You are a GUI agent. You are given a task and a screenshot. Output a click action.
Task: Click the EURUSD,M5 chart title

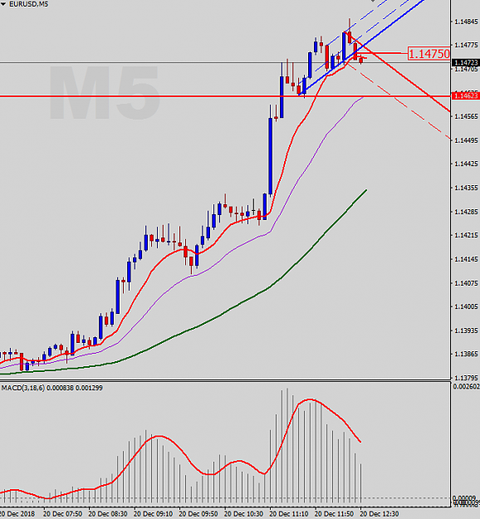coord(29,4)
